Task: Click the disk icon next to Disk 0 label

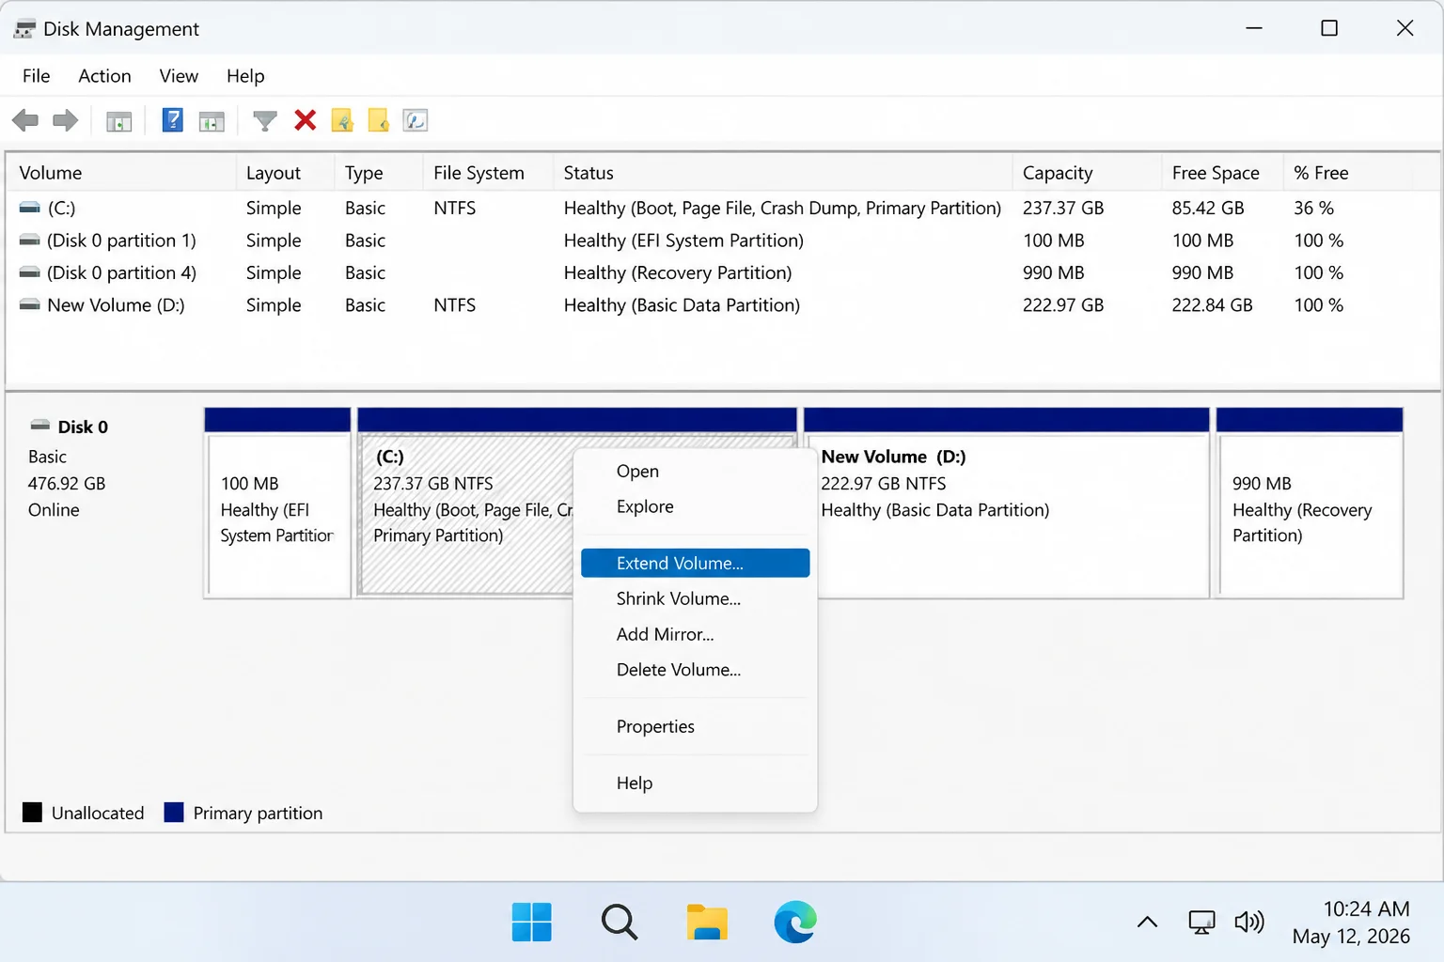Action: 39,426
